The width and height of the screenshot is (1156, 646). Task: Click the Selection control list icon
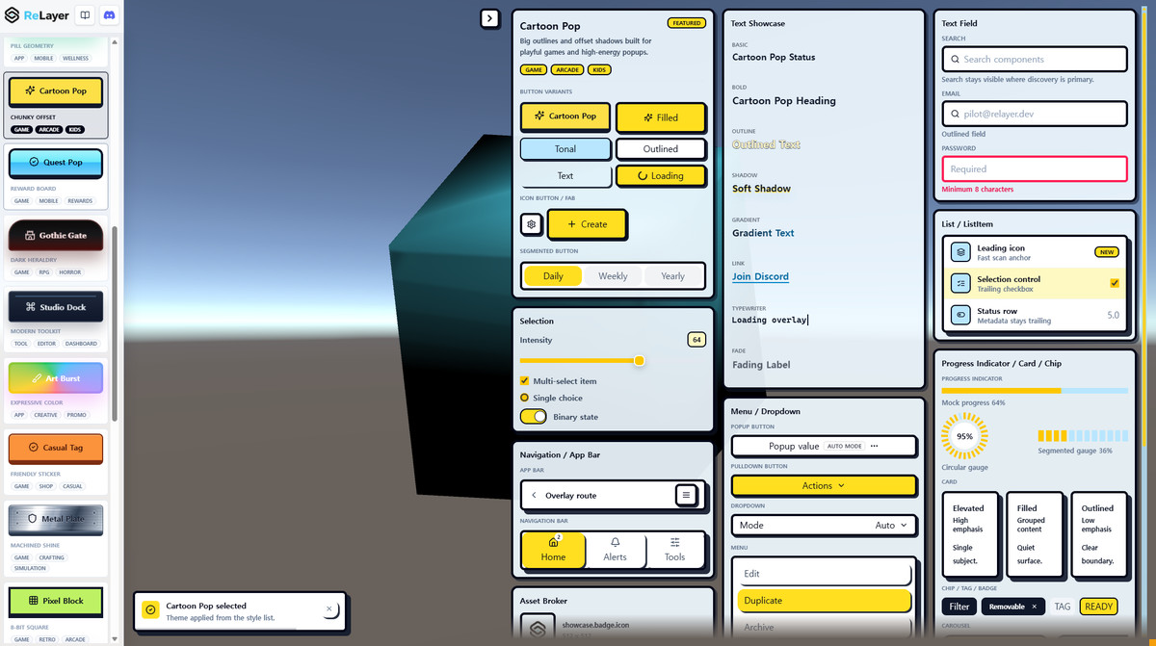960,283
